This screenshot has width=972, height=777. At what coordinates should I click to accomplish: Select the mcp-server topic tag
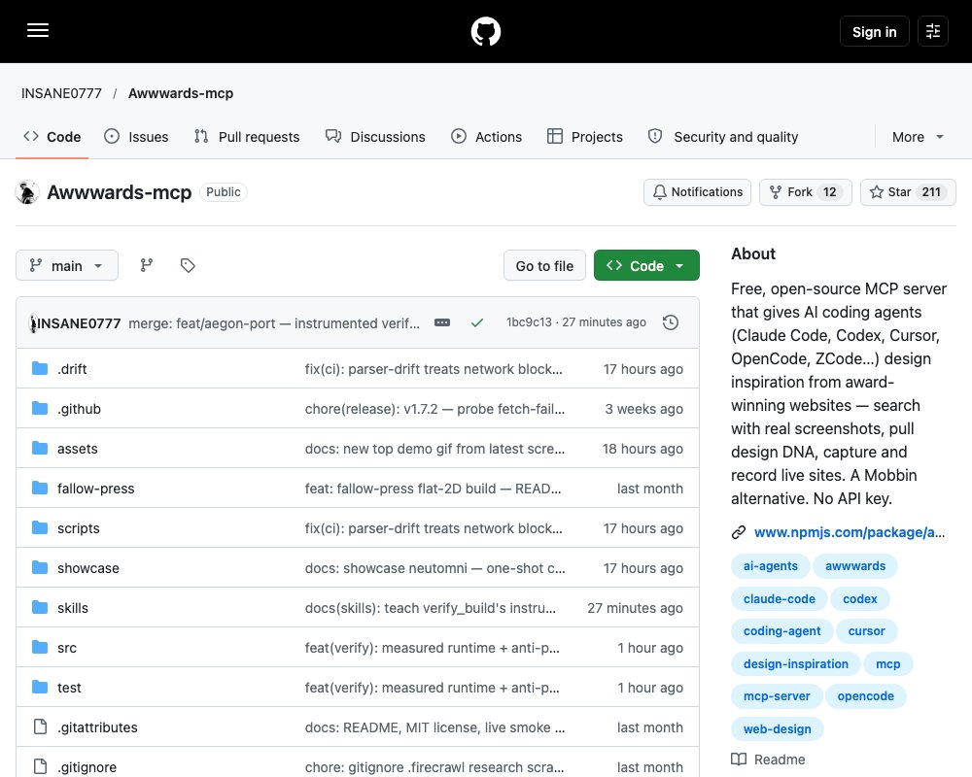[x=777, y=695]
